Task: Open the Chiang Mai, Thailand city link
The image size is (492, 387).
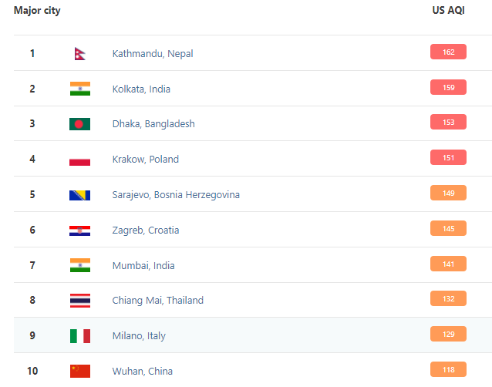Action: (x=160, y=301)
